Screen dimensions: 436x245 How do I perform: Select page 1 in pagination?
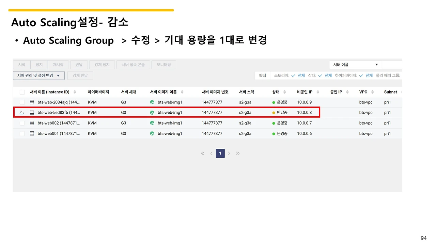(220, 153)
